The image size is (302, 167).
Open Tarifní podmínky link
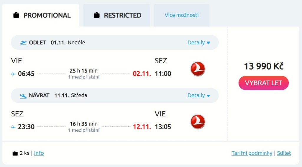252,153
